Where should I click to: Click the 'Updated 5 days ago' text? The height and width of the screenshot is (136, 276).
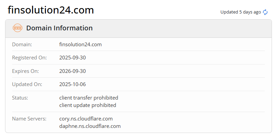[x=241, y=12]
